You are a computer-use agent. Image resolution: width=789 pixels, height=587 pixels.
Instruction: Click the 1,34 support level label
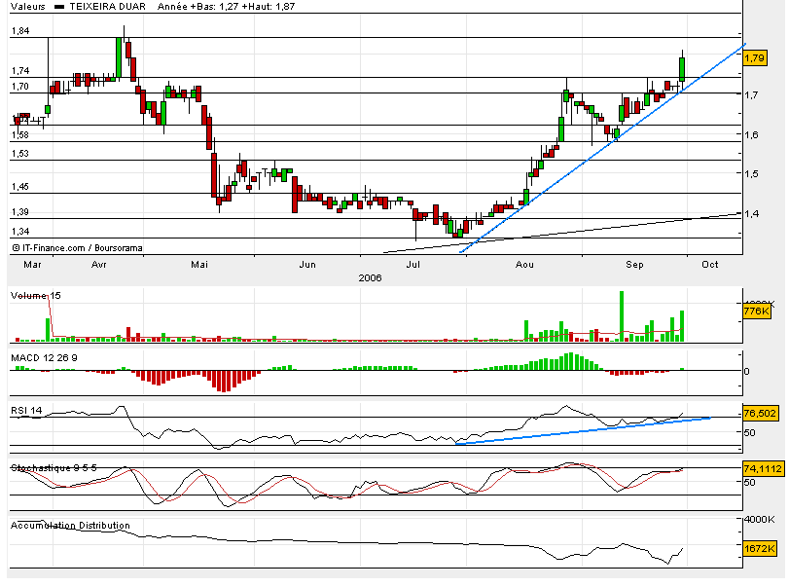(x=20, y=232)
